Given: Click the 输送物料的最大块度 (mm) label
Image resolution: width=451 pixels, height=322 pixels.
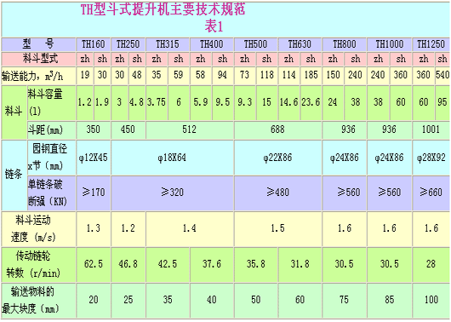Looking at the screenshot, I should [x=38, y=301].
